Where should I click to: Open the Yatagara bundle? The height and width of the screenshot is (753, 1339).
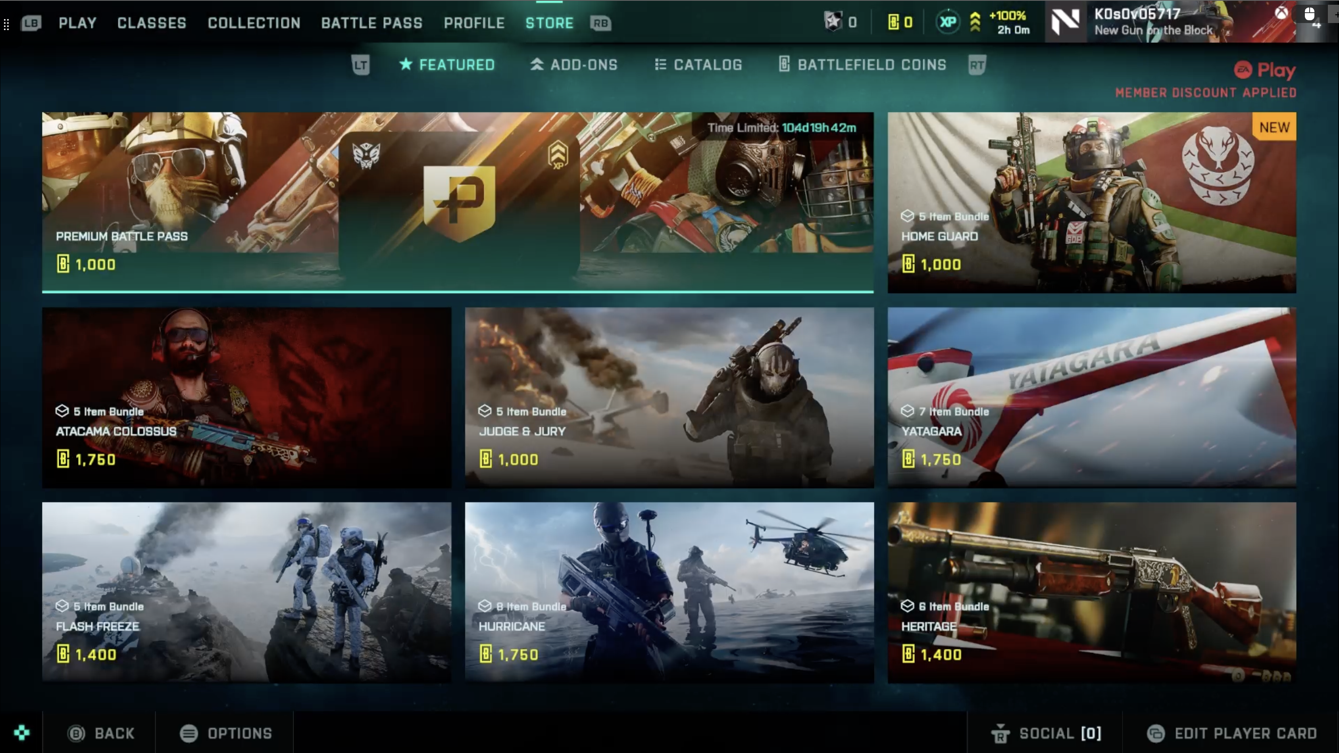(x=1092, y=398)
